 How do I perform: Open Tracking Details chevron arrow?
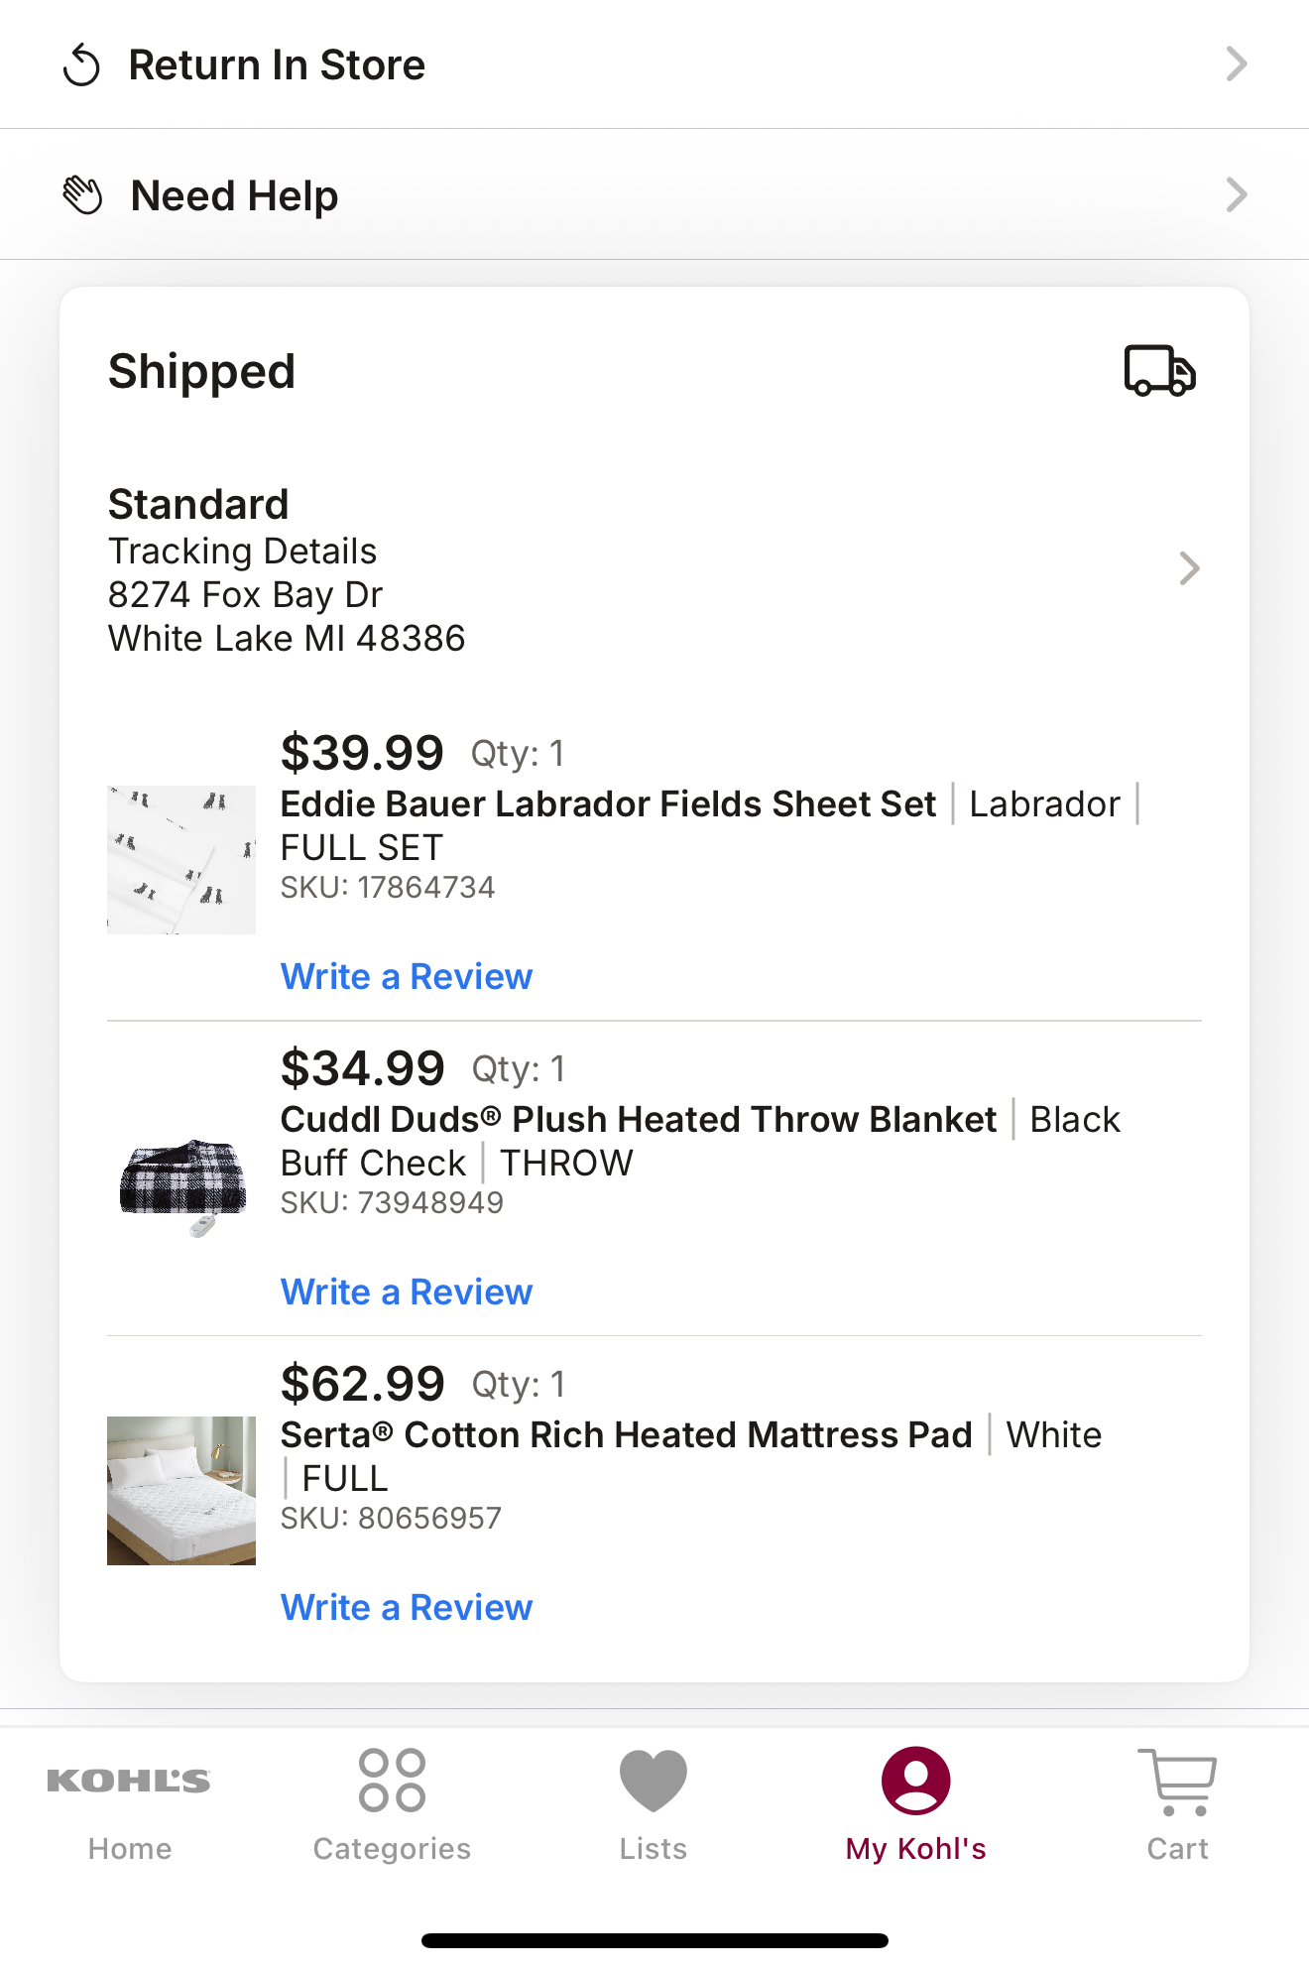coord(1189,568)
